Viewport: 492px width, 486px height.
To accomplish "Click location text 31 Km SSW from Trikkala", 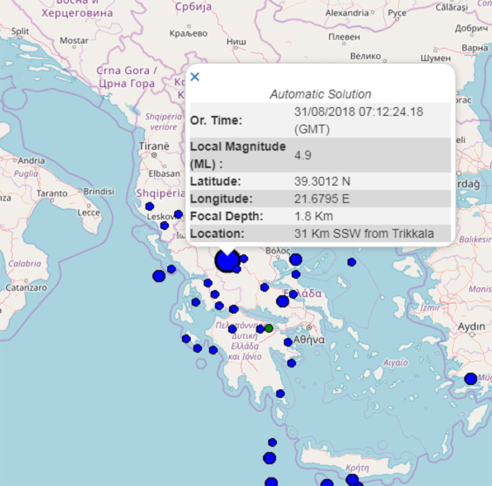I will [x=364, y=233].
